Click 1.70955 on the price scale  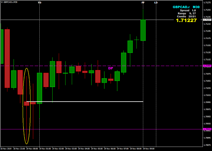pos(207,116)
